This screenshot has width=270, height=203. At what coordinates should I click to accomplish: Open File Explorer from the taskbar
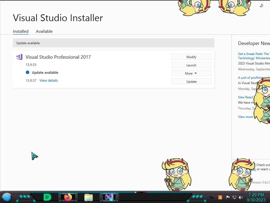(x=89, y=197)
